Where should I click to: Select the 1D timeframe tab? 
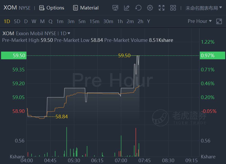7,22
